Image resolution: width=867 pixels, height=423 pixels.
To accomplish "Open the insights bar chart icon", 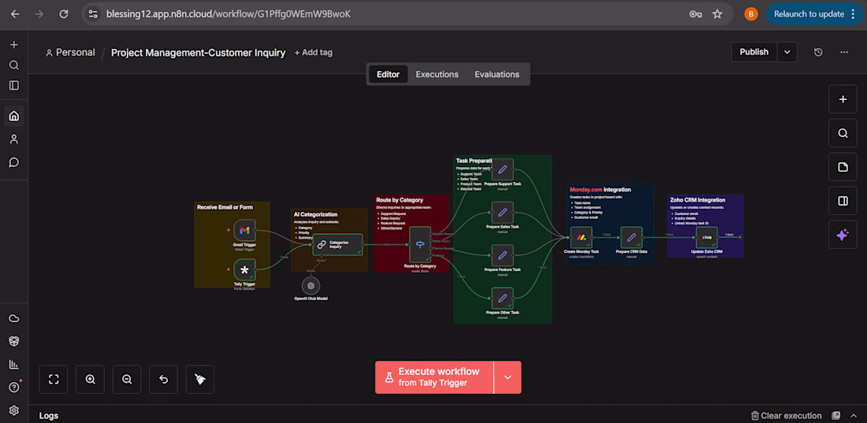I will coord(14,365).
